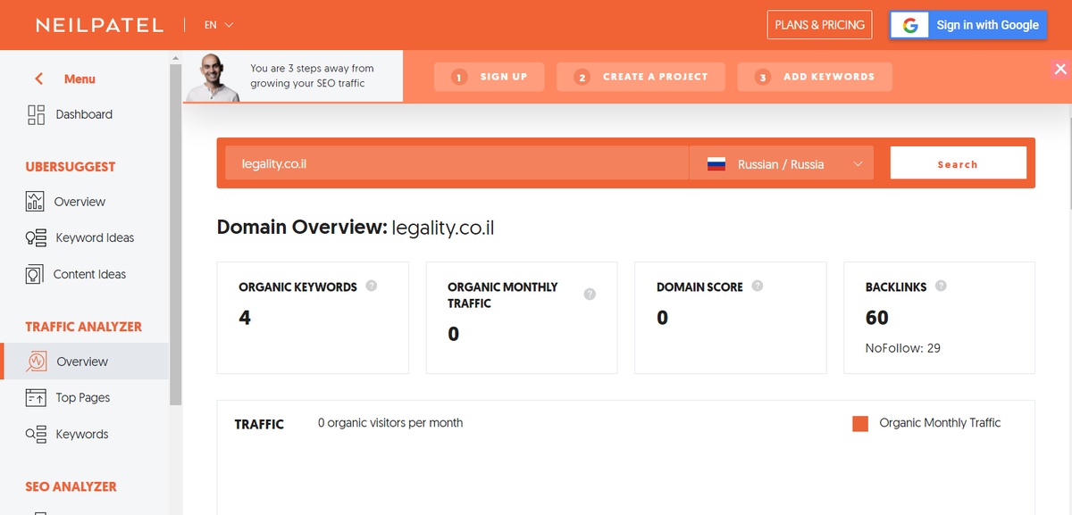This screenshot has width=1072, height=515.
Task: Click Create a Project step
Action: point(641,77)
